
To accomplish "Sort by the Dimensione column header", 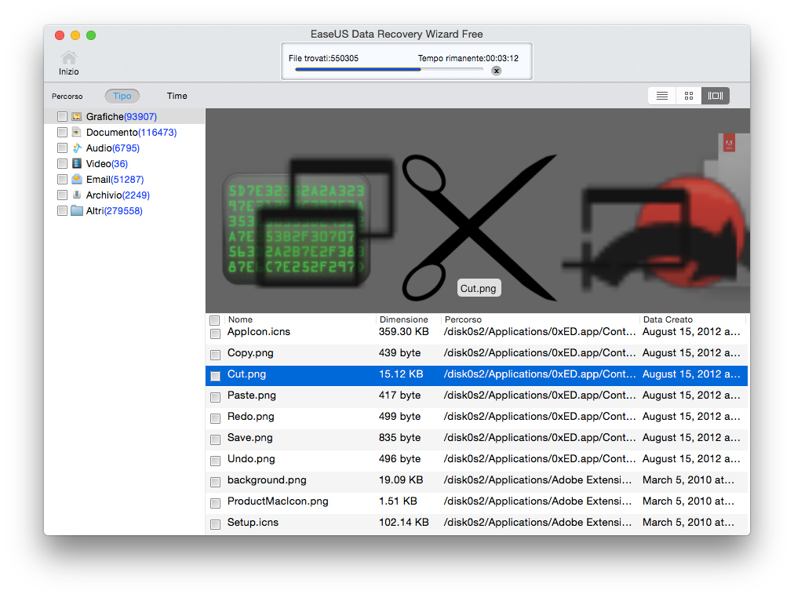I will click(x=403, y=319).
